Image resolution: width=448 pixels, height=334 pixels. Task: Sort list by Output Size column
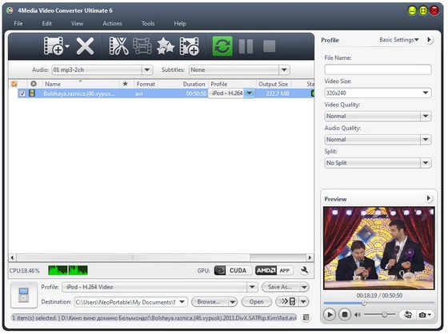273,84
